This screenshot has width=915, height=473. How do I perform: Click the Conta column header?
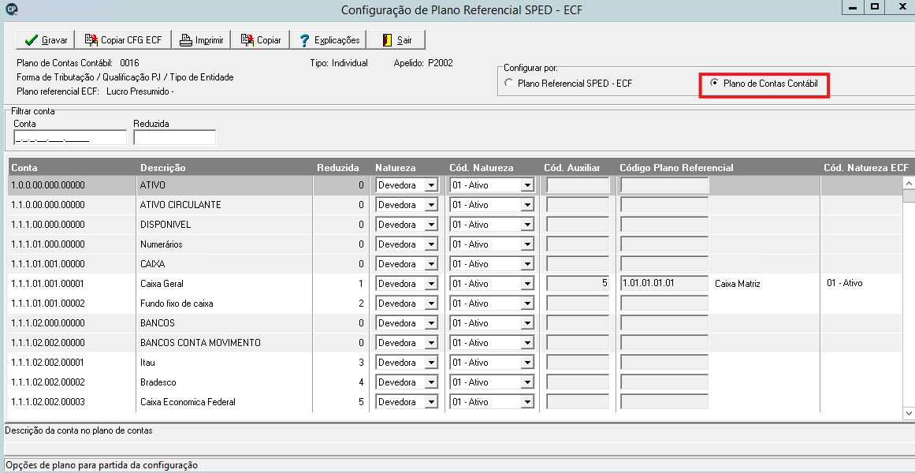(24, 168)
